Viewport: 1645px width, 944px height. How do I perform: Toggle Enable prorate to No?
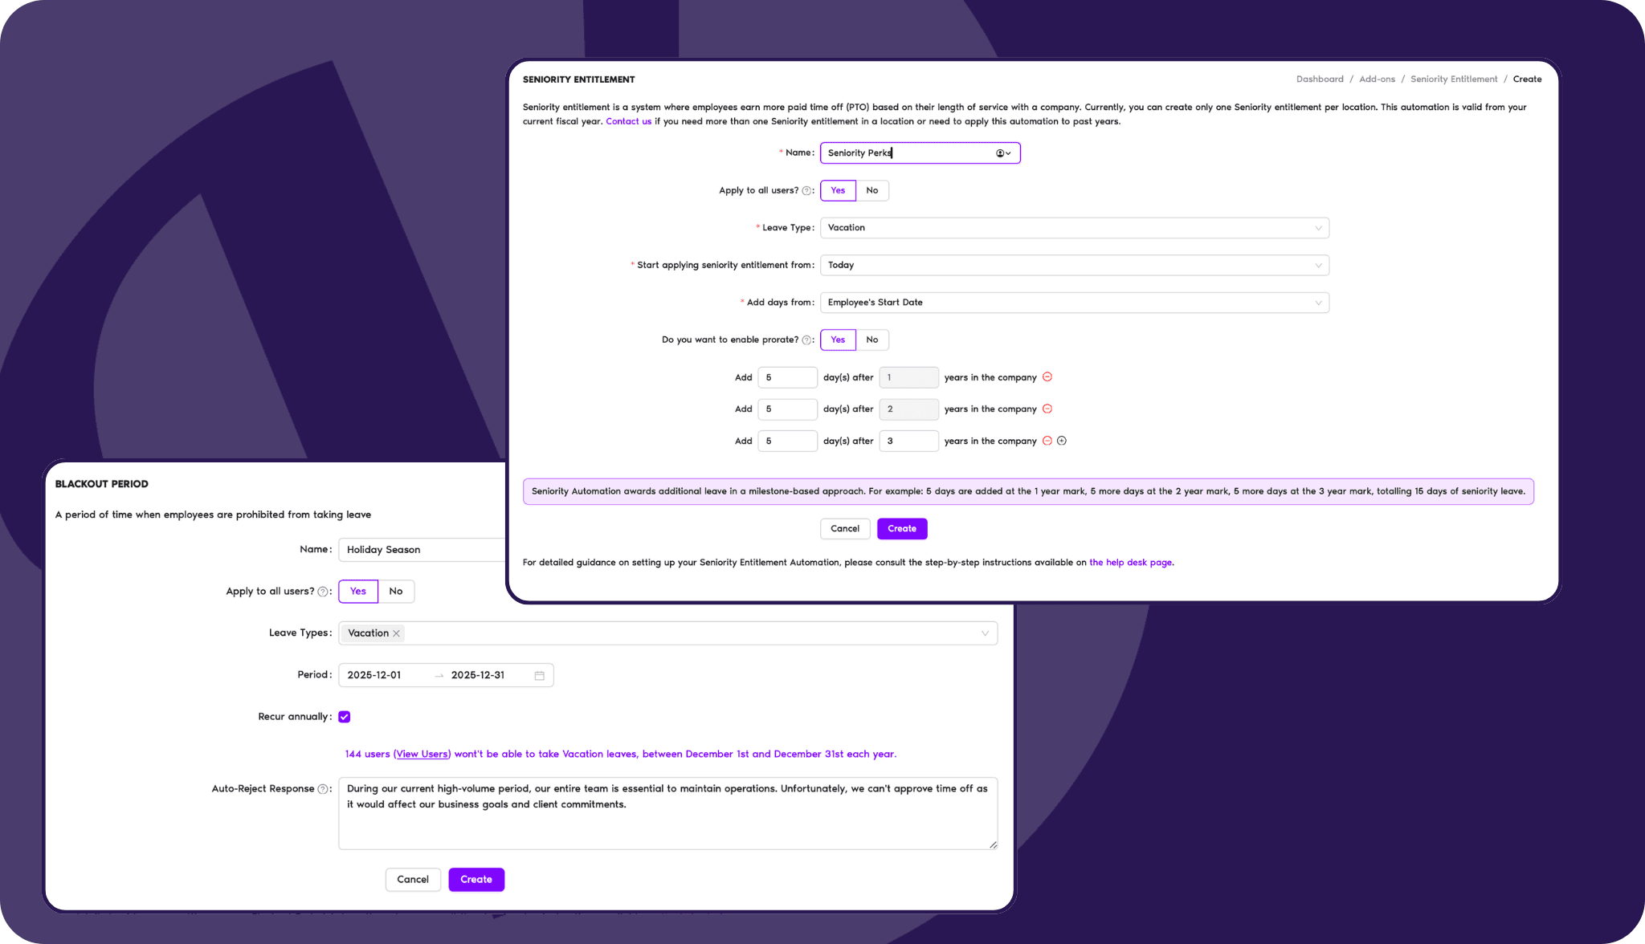[871, 339]
